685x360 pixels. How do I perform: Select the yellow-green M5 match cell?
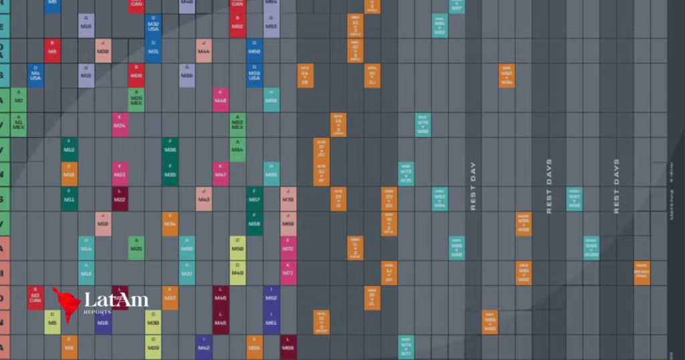click(53, 322)
